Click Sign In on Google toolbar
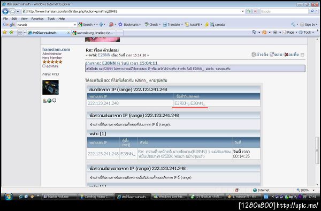 pyautogui.click(x=307, y=25)
